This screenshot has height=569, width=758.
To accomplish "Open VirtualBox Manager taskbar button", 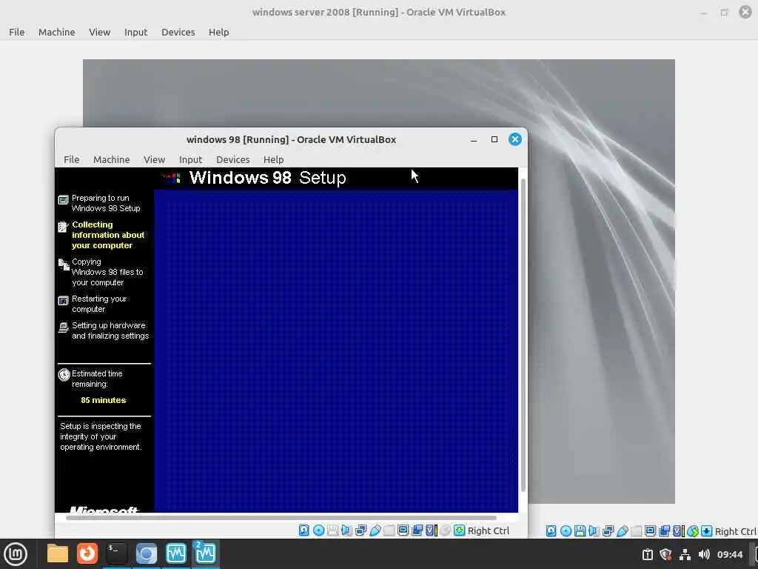I will point(175,553).
